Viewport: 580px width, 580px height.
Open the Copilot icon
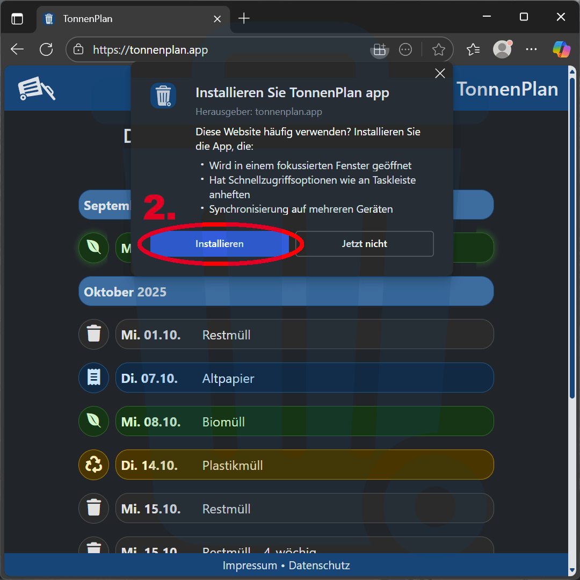point(561,49)
